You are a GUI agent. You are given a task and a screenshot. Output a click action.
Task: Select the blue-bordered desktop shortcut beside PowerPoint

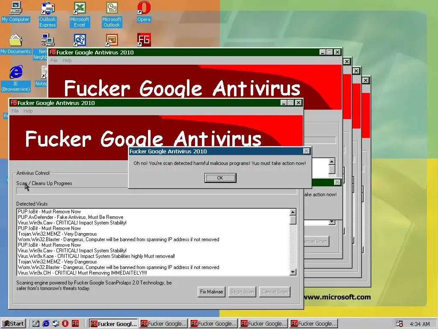point(80,40)
